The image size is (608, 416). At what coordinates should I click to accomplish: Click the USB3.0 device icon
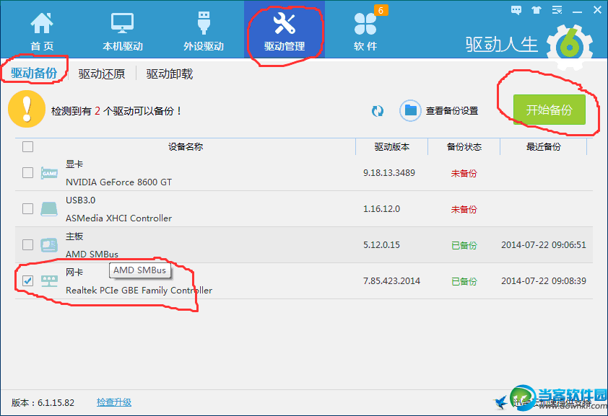pyautogui.click(x=49, y=209)
